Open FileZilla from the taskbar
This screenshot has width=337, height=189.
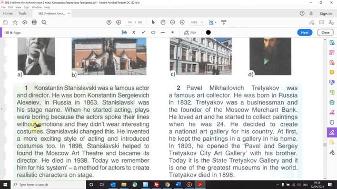click(156, 184)
